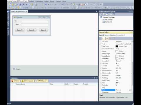
Task: Click Button1 on the form designer
Action: (x=20, y=30)
